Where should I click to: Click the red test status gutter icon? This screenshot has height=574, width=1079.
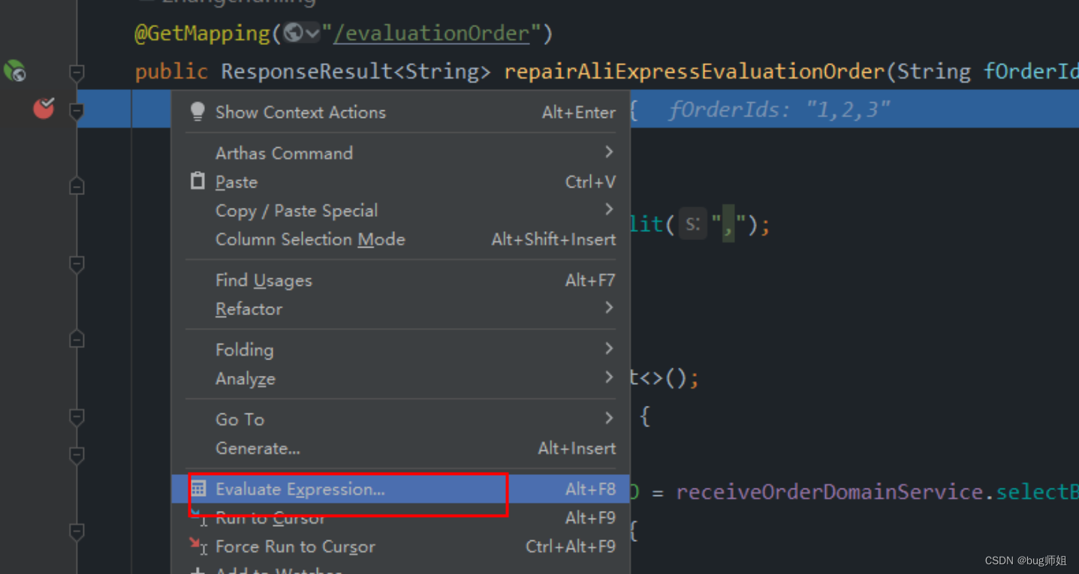(43, 108)
